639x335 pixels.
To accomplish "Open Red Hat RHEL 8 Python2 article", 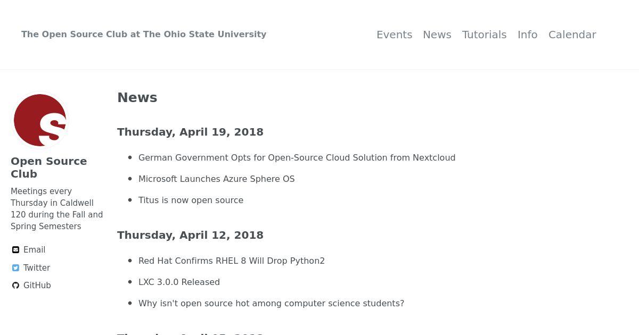I will (x=232, y=261).
